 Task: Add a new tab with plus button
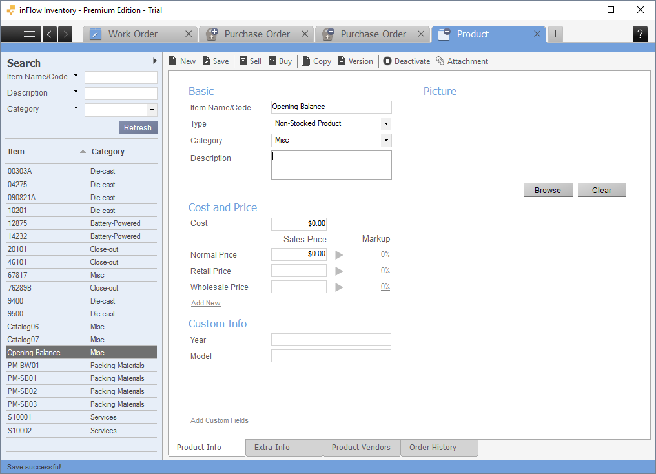[555, 34]
